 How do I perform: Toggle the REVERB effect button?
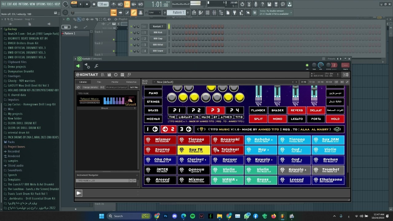pyautogui.click(x=297, y=110)
